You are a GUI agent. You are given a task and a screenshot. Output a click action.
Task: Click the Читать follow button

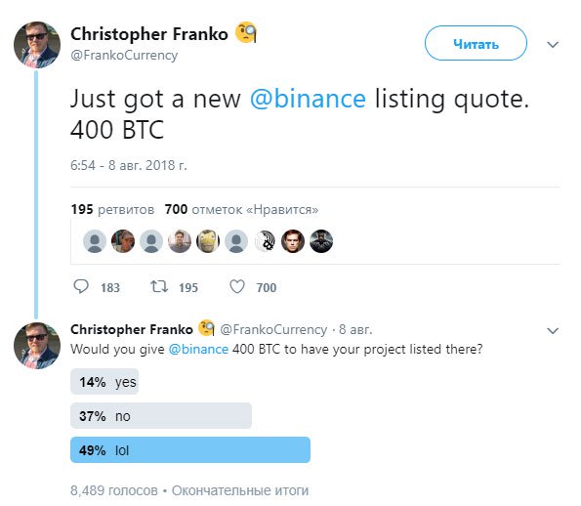tap(476, 43)
